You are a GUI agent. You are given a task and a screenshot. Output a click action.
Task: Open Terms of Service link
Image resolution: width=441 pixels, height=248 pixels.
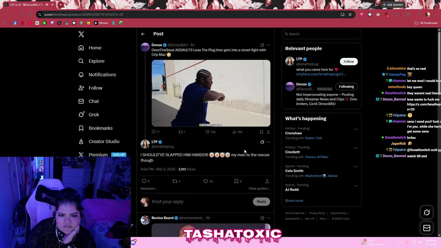[295, 213]
